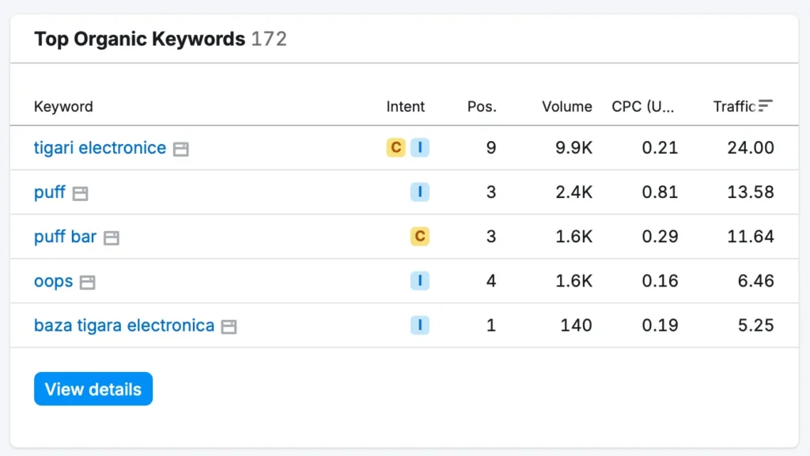The image size is (810, 456).
Task: Select CPC value 0.16
Action: click(660, 281)
